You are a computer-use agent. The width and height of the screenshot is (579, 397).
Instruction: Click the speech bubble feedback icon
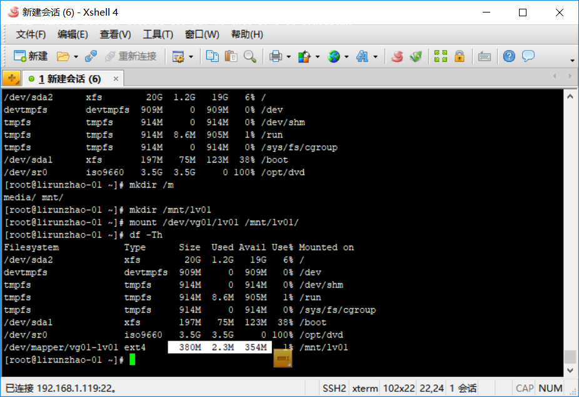pos(528,56)
